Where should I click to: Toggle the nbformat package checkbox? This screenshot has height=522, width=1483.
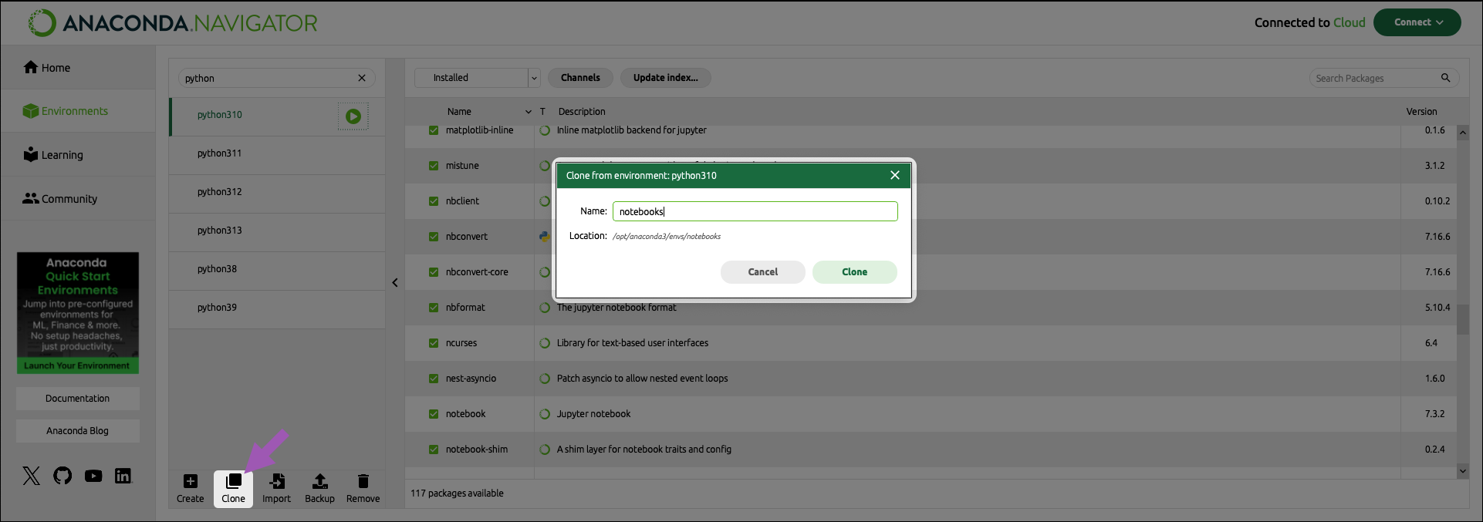[434, 308]
